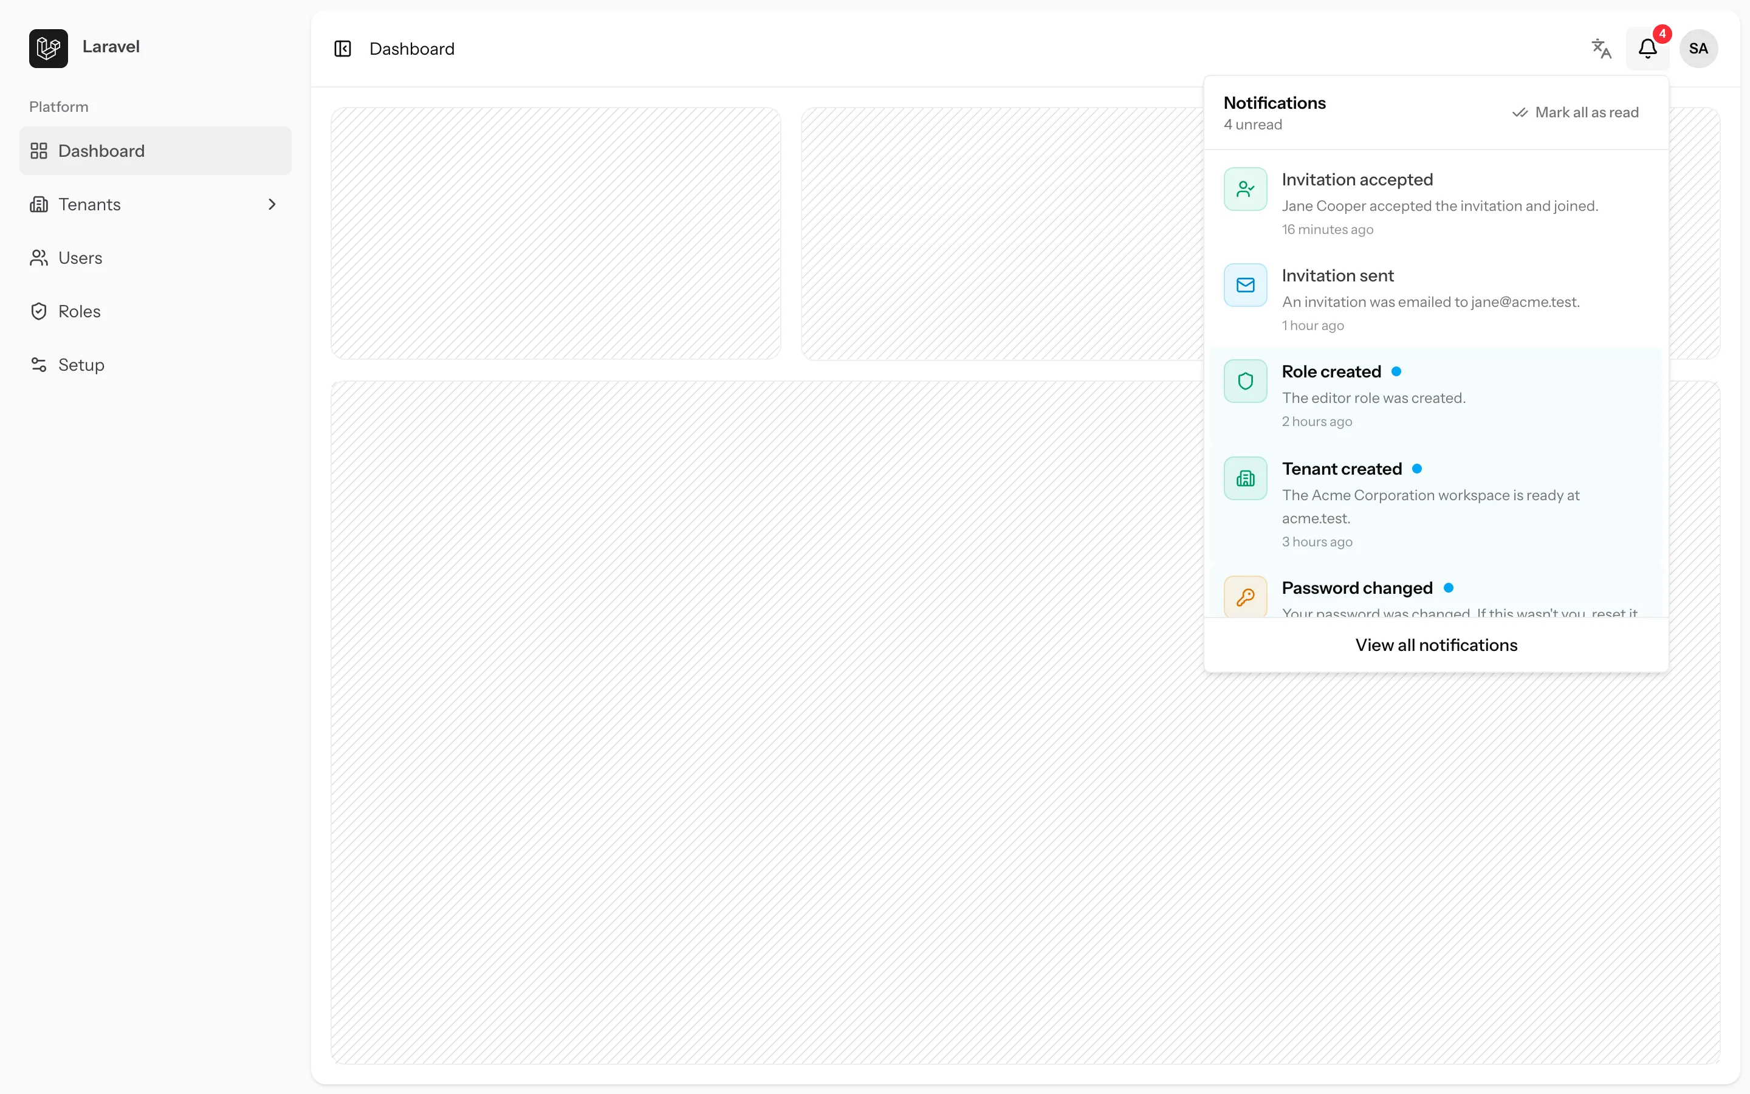1750x1094 pixels.
Task: Open the SA user avatar menu
Action: (x=1699, y=49)
